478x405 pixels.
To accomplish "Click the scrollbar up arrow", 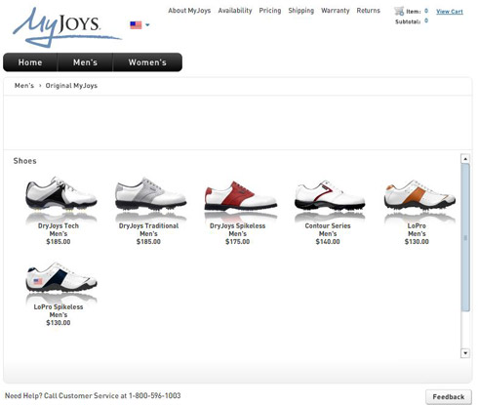I will (x=465, y=159).
